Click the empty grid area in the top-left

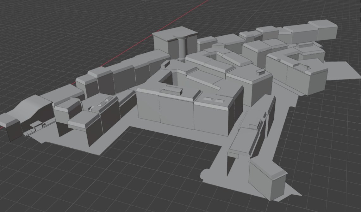[x=47, y=32]
